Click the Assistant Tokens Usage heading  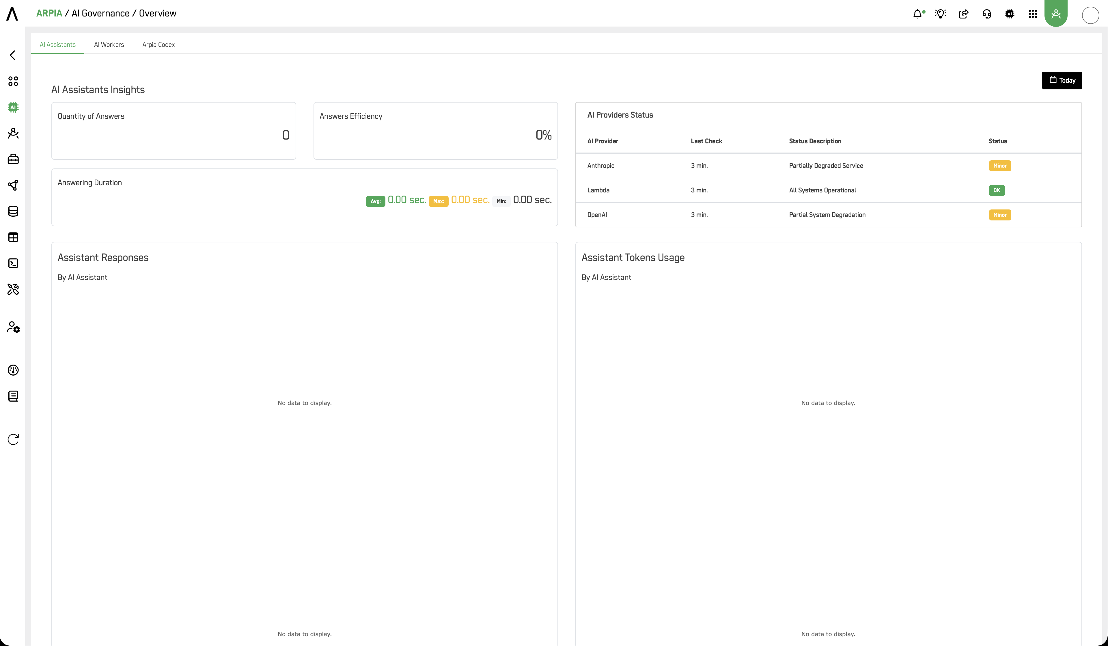click(x=633, y=257)
